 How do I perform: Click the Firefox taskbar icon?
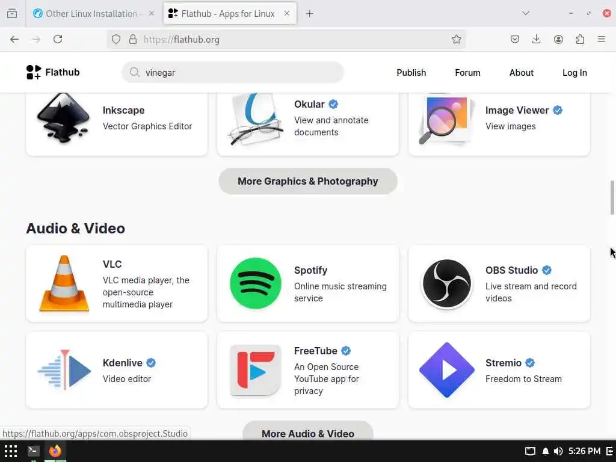click(x=55, y=451)
